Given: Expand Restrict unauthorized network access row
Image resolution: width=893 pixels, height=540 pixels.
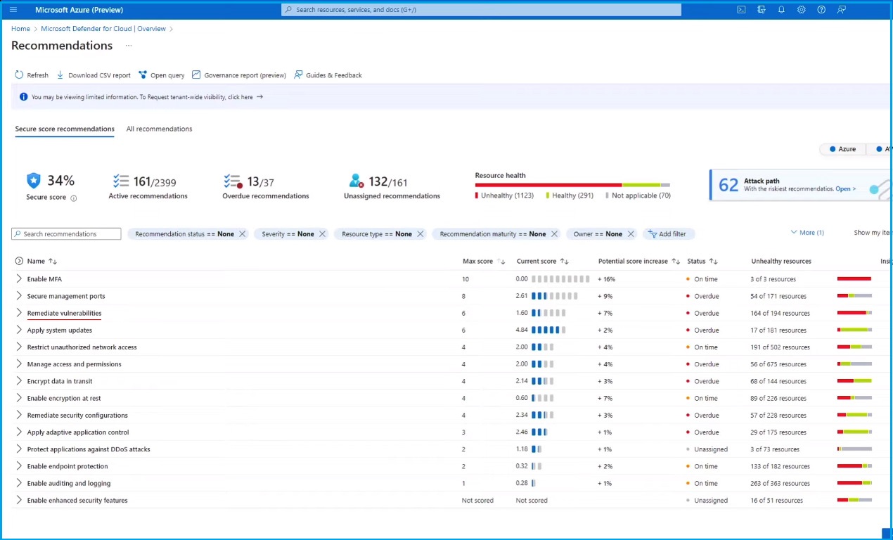Looking at the screenshot, I should tap(19, 347).
